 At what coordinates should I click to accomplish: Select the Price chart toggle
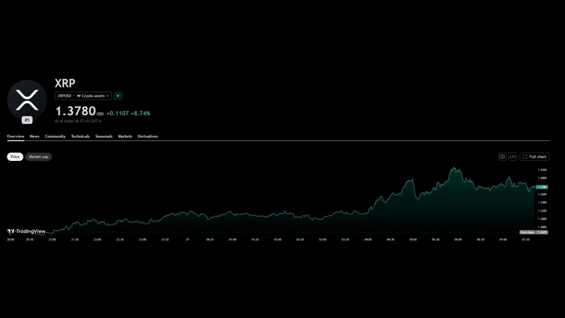[15, 156]
